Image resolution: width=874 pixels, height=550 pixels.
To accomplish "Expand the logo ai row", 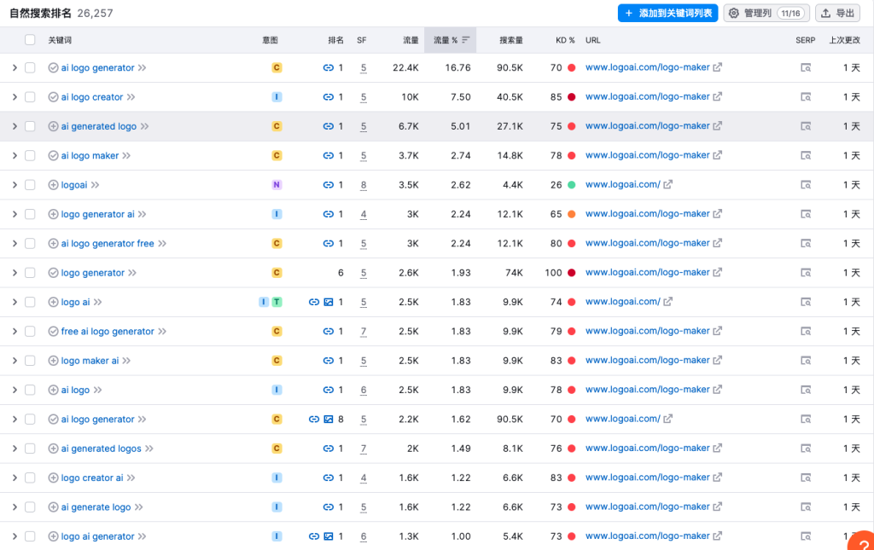I will coord(15,302).
